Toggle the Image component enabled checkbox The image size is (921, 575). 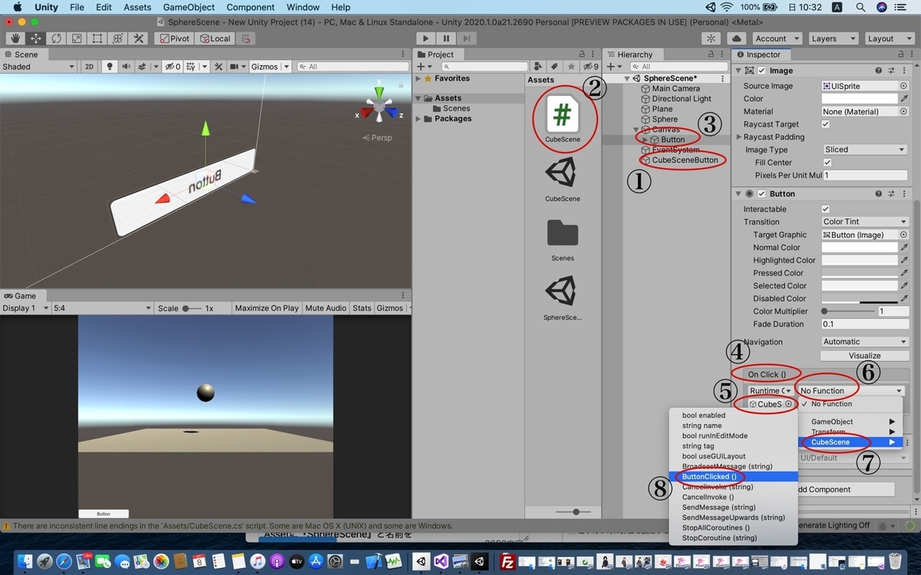pos(761,71)
